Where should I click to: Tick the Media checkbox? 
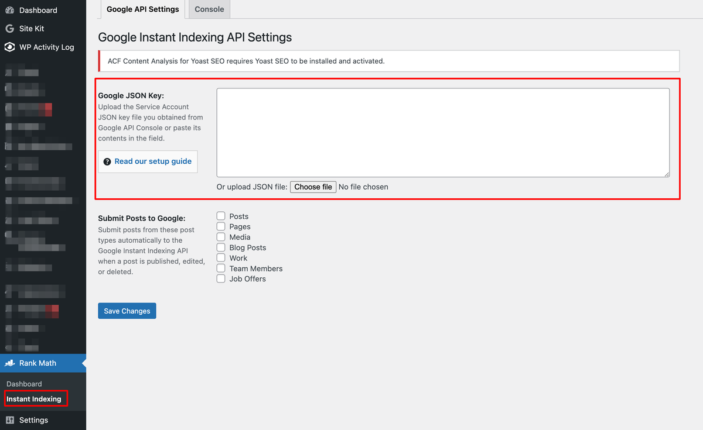pyautogui.click(x=221, y=237)
